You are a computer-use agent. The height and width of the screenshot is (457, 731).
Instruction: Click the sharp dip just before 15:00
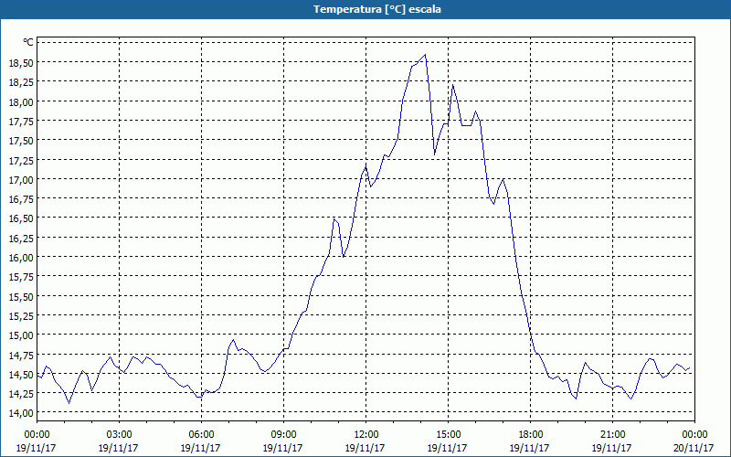[x=435, y=154]
